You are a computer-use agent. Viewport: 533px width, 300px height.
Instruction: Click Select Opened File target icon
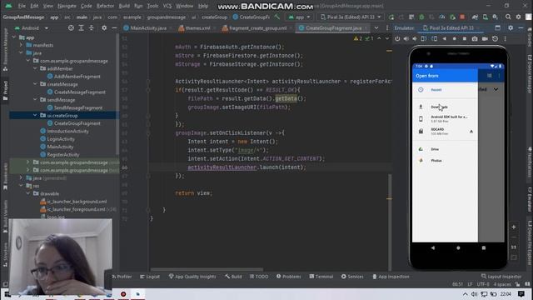click(x=71, y=27)
